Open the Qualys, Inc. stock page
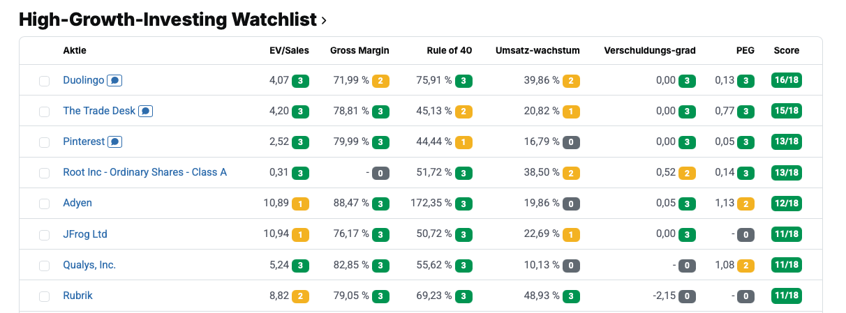This screenshot has width=846, height=313. [x=89, y=265]
